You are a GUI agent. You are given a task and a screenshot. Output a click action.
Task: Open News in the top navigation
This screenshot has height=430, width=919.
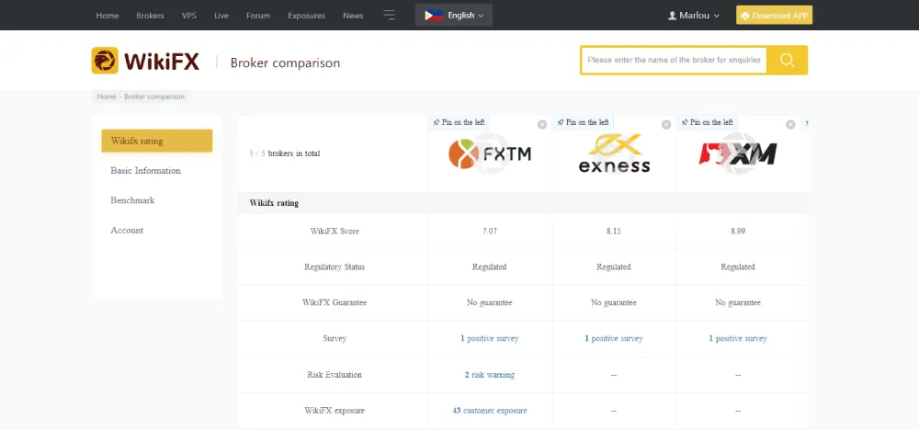pyautogui.click(x=354, y=16)
